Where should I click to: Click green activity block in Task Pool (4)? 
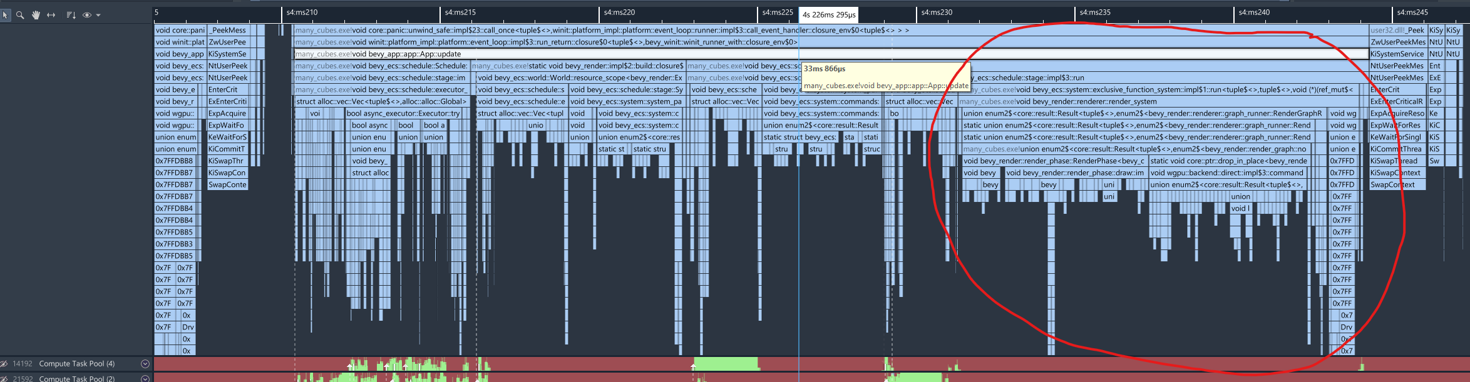coord(725,364)
